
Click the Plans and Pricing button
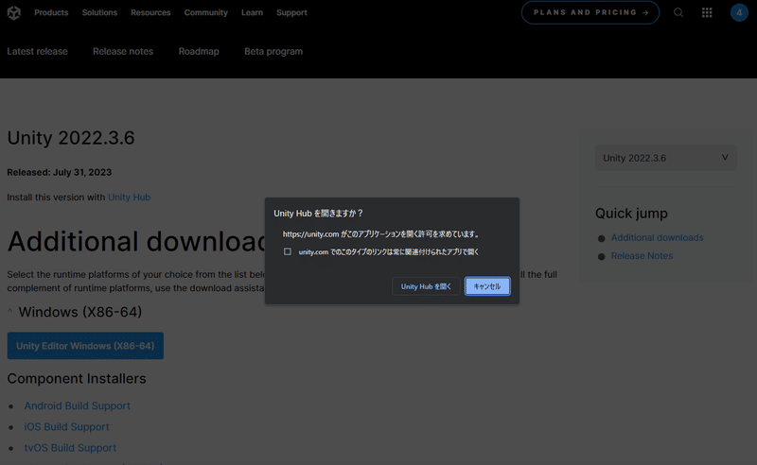coord(590,12)
